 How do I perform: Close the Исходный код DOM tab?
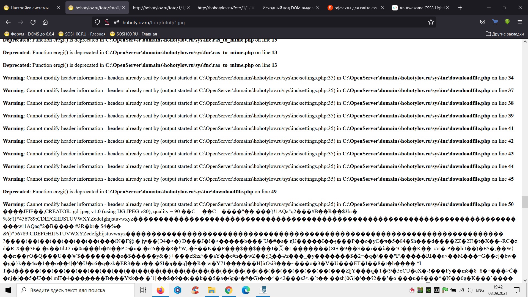(318, 8)
